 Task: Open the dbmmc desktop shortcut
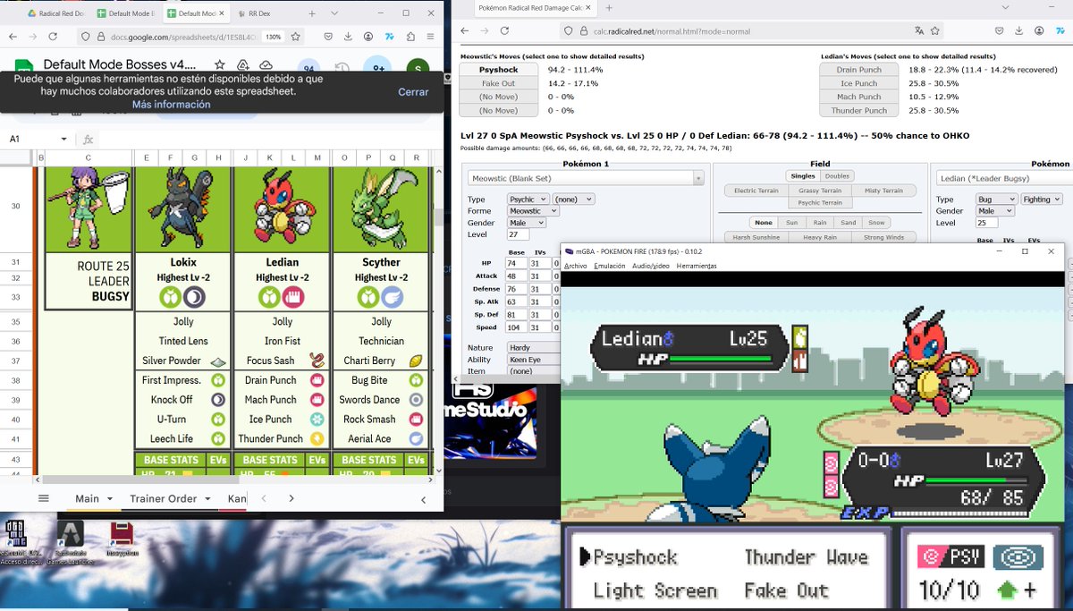(x=15, y=539)
